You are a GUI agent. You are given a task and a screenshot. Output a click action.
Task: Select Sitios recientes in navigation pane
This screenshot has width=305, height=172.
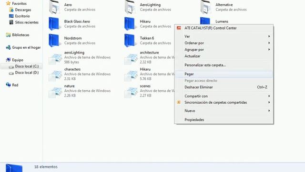(x=27, y=22)
